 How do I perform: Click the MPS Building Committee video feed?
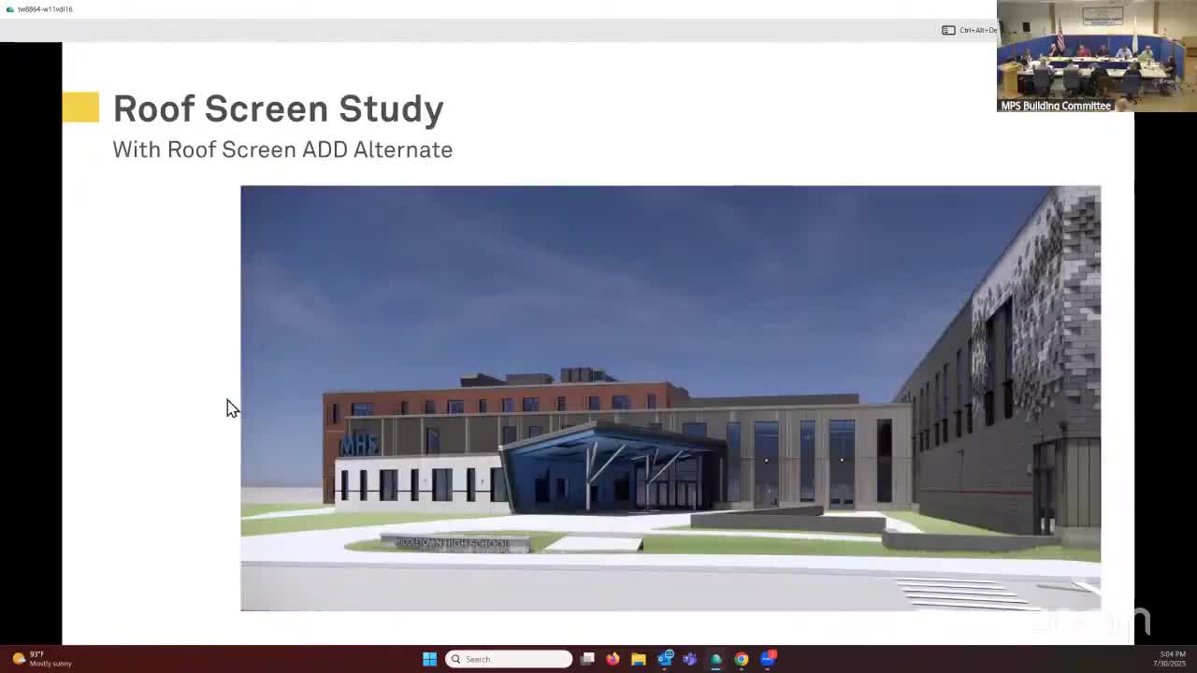pos(1094,58)
